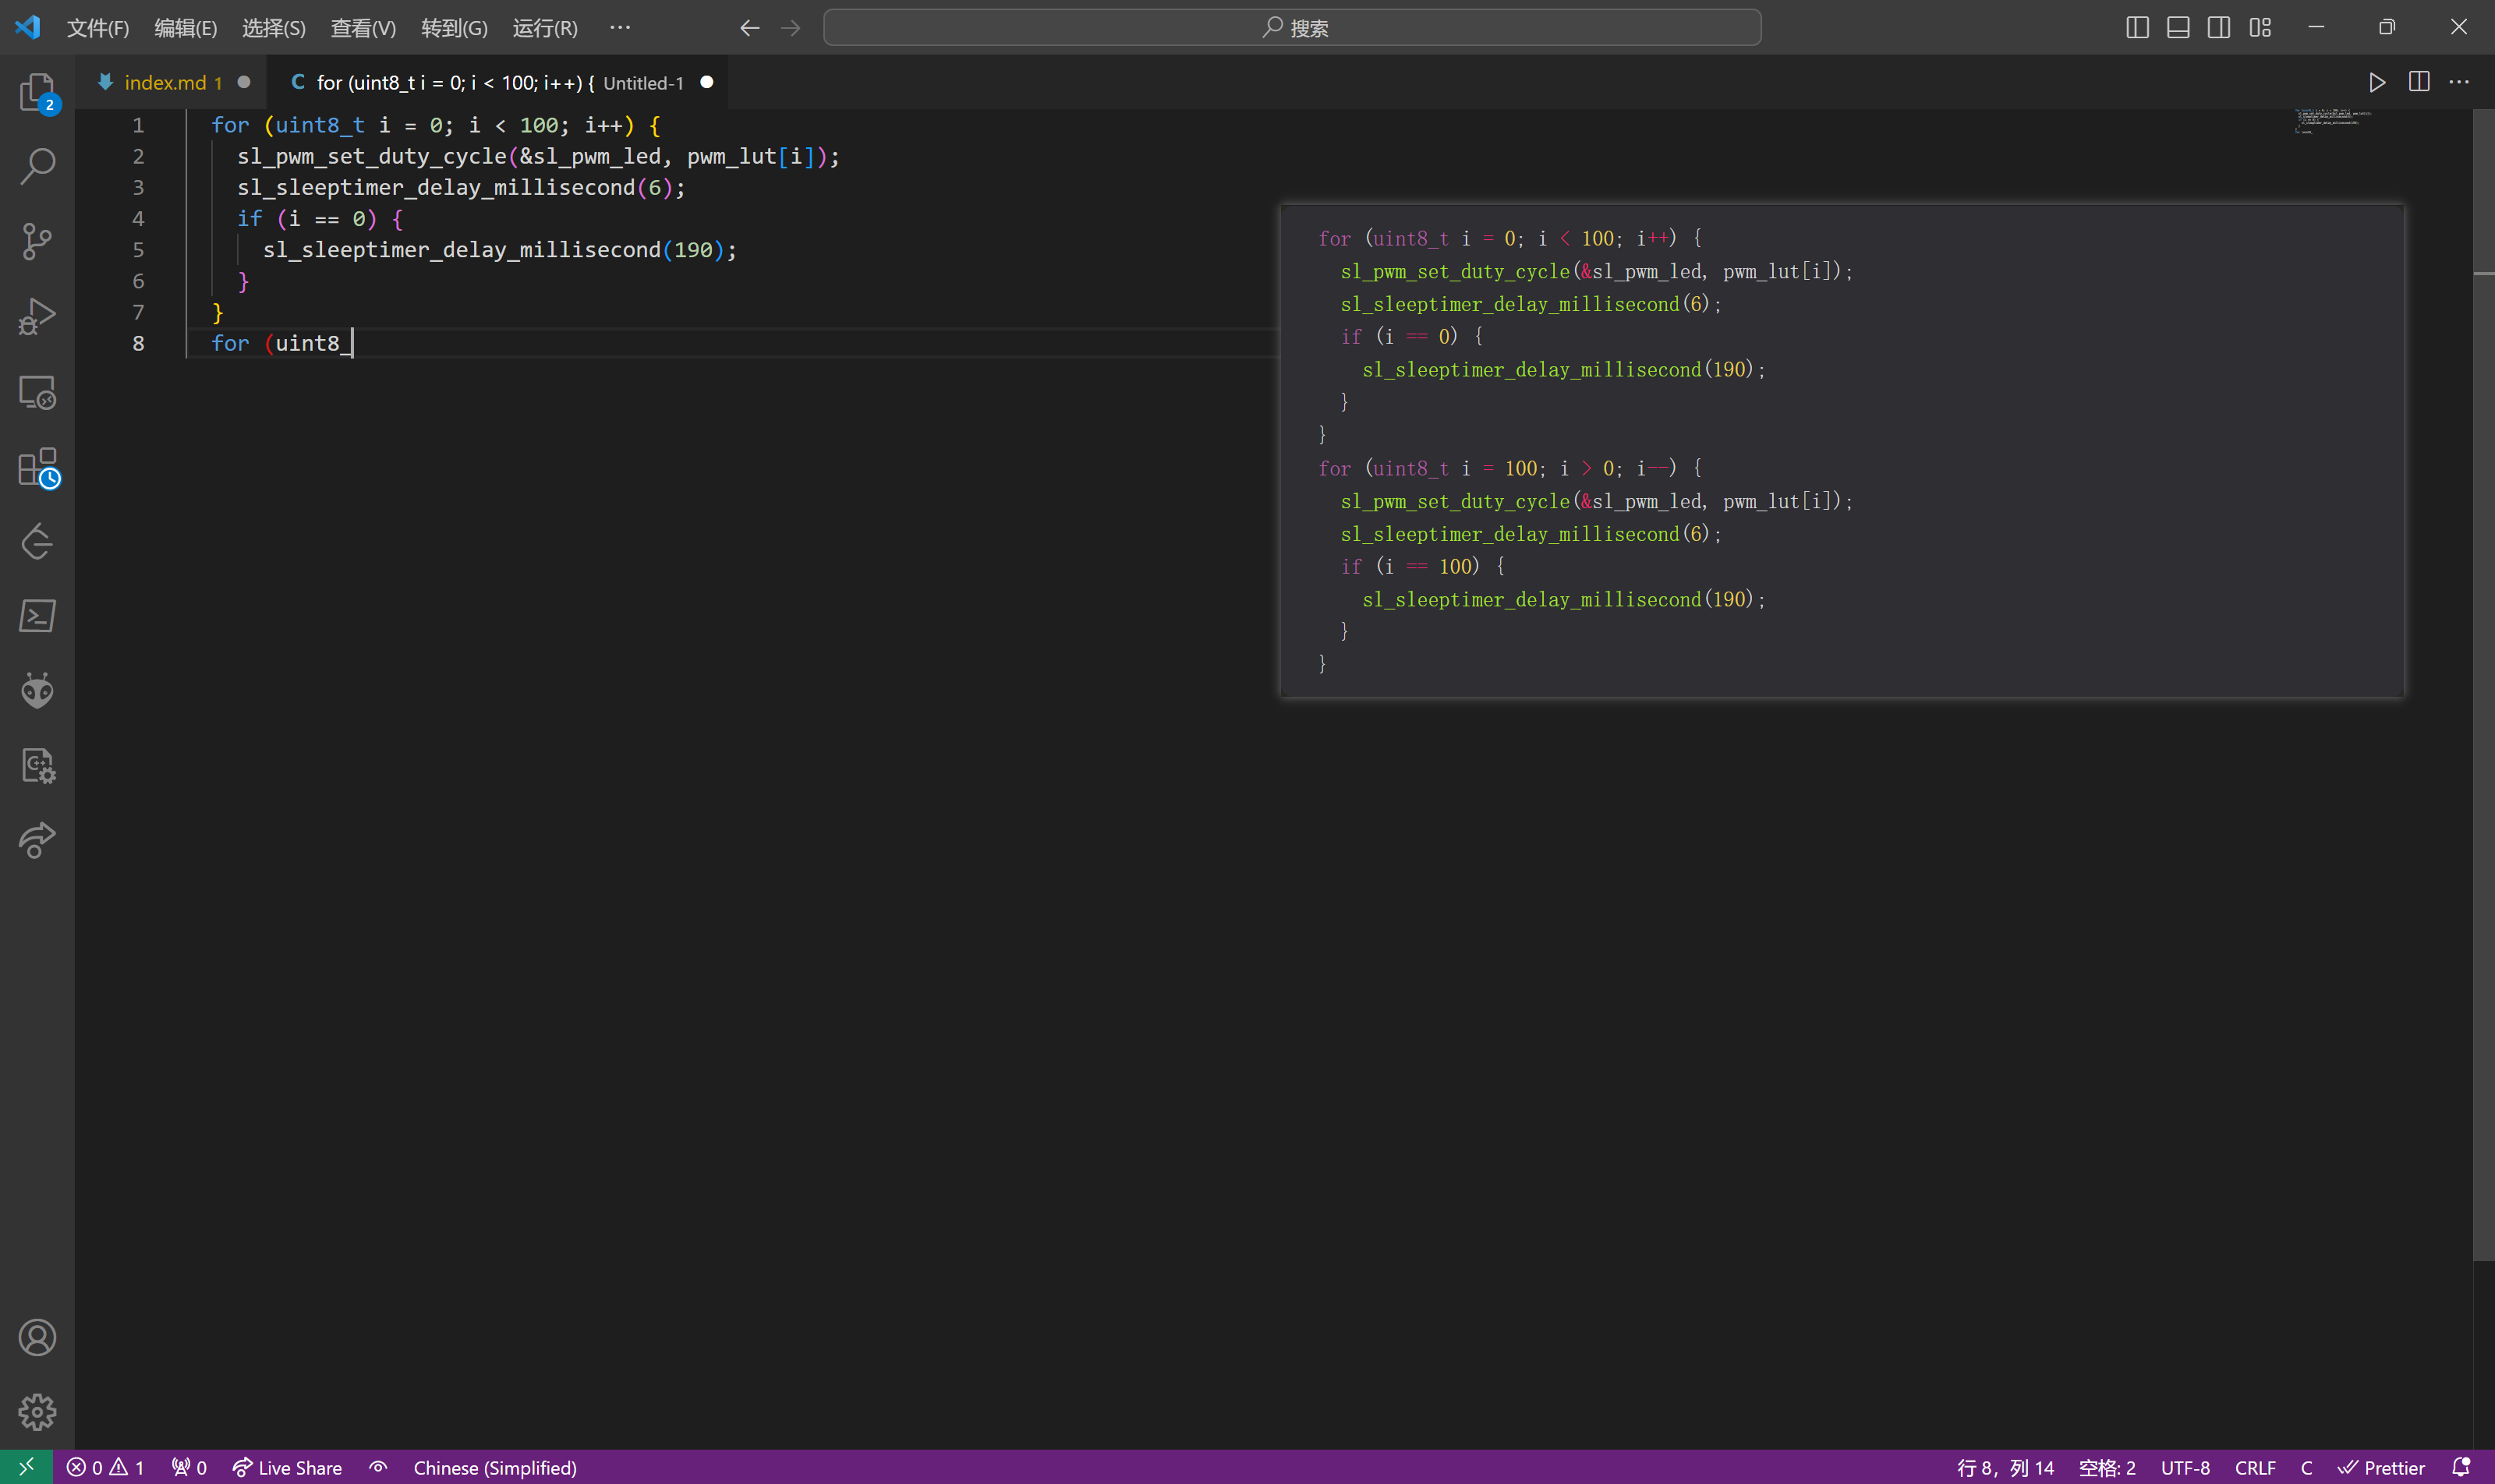Open the 运行(R) menu
Viewport: 2495px width, 1484px height.
(x=545, y=28)
